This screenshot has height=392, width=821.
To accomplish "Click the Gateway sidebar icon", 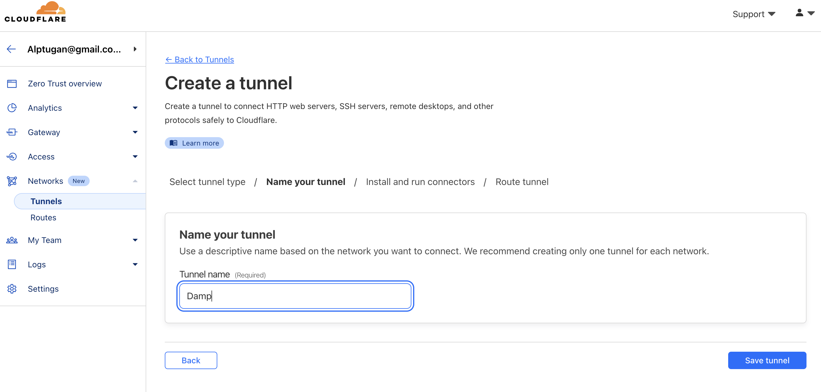I will click(x=12, y=132).
